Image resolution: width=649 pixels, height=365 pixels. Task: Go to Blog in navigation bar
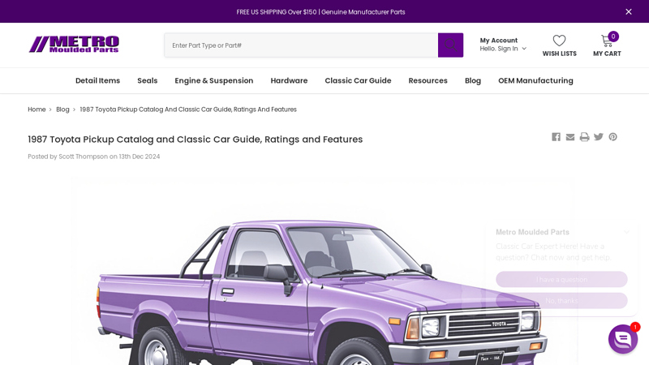473,80
